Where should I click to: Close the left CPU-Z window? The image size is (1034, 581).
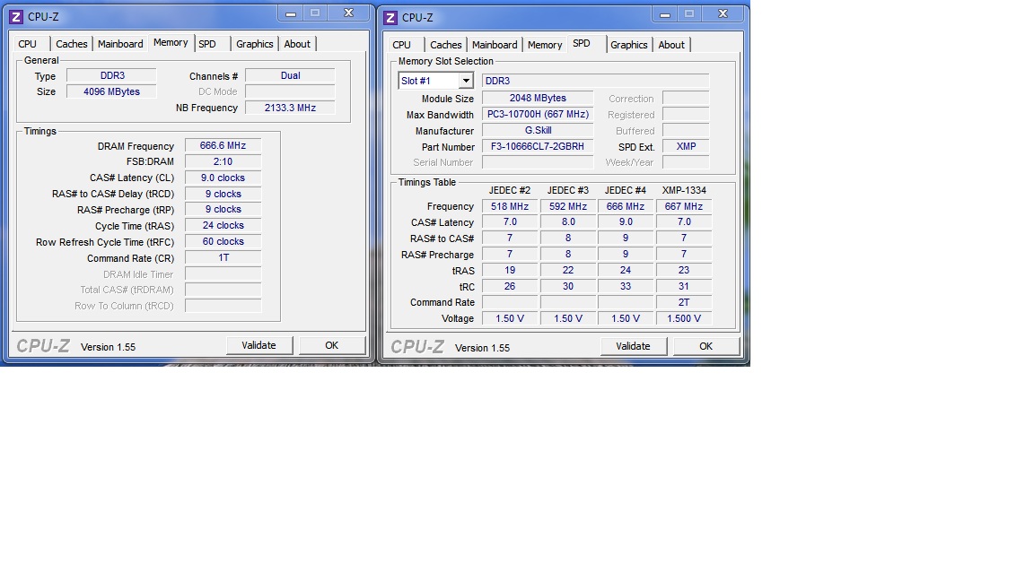(x=349, y=13)
